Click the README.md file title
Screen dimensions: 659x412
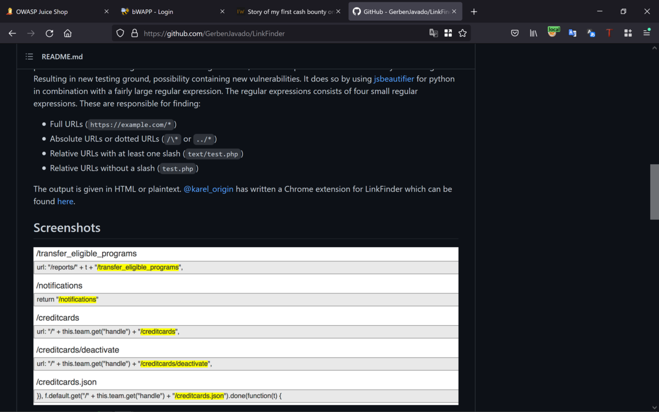(x=62, y=57)
